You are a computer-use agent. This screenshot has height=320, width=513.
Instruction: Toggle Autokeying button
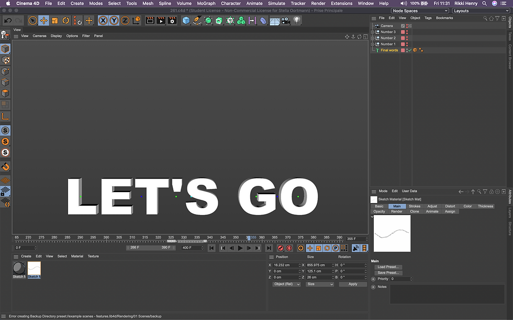click(x=289, y=248)
